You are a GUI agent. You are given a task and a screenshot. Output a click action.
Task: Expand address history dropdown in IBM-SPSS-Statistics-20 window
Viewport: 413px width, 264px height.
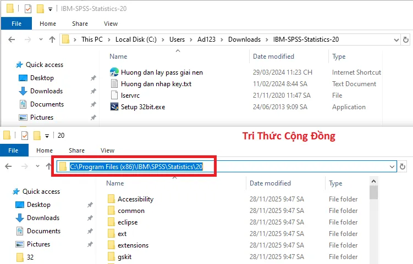click(396, 40)
